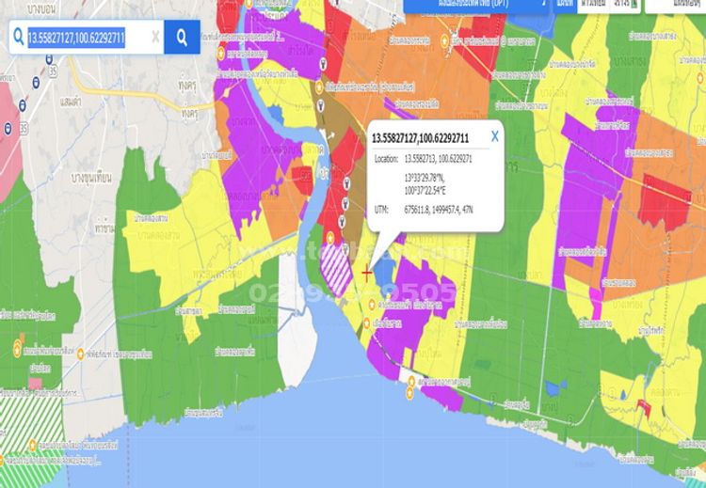Click the orange POI marker at top left of river
This screenshot has height=488, width=706.
(x=221, y=54)
